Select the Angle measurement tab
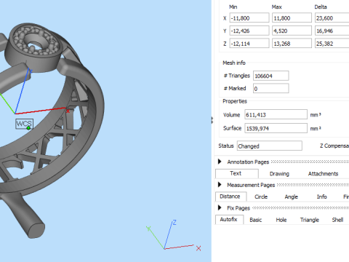Screen dimensions: 349x262 291,196
